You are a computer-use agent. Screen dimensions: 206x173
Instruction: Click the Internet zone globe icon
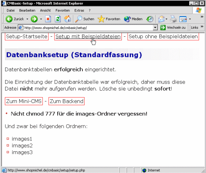(x=144, y=170)
